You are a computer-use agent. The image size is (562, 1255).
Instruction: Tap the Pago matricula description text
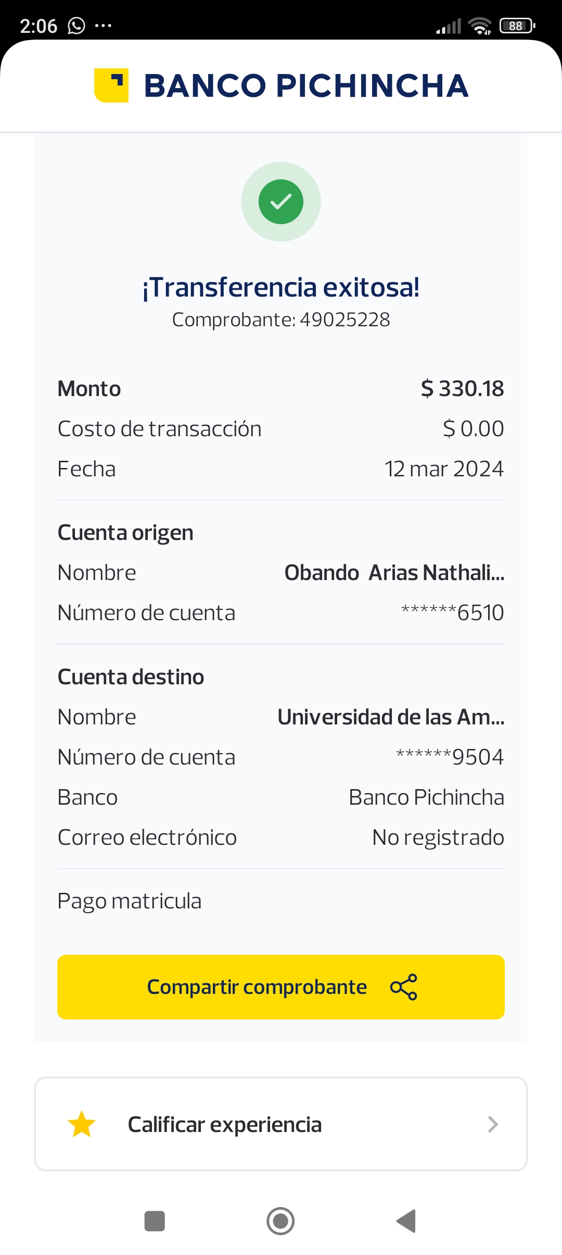(130, 901)
